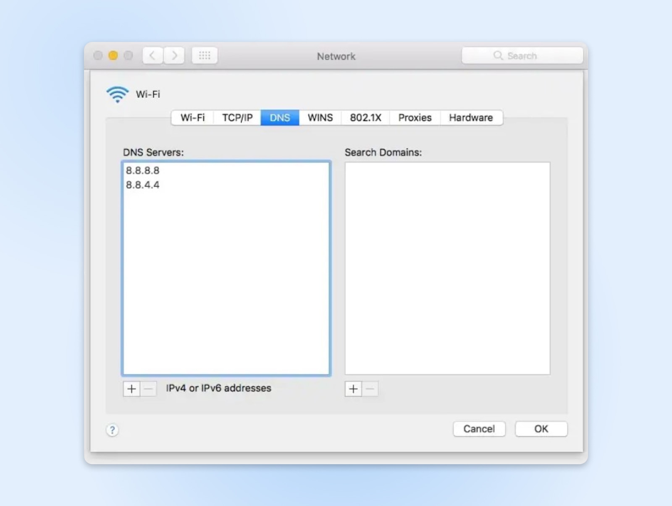The width and height of the screenshot is (672, 506).
Task: Open the Proxies tab
Action: pos(414,117)
